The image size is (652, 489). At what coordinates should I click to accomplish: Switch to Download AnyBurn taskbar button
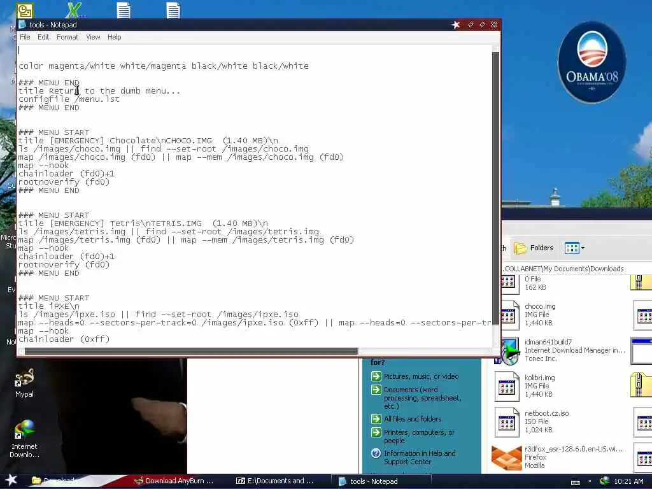click(174, 481)
